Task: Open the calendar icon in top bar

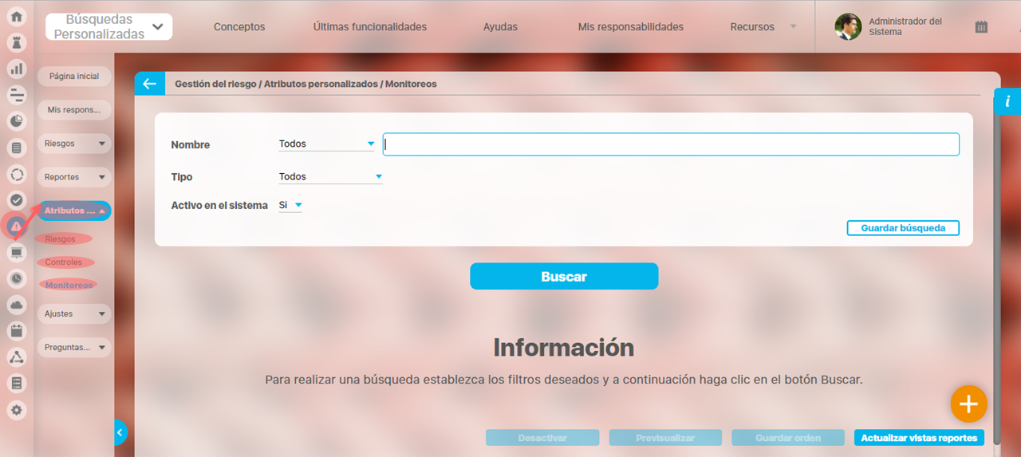Action: (981, 27)
